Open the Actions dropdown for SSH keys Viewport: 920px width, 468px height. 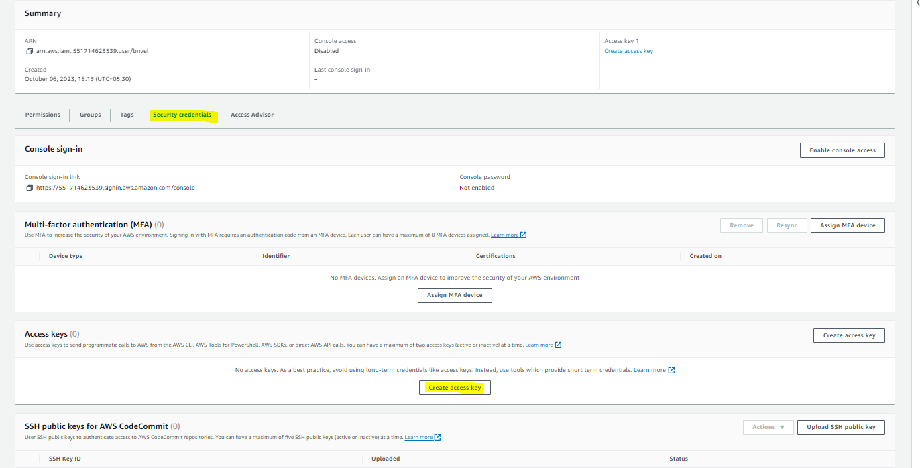pos(768,427)
